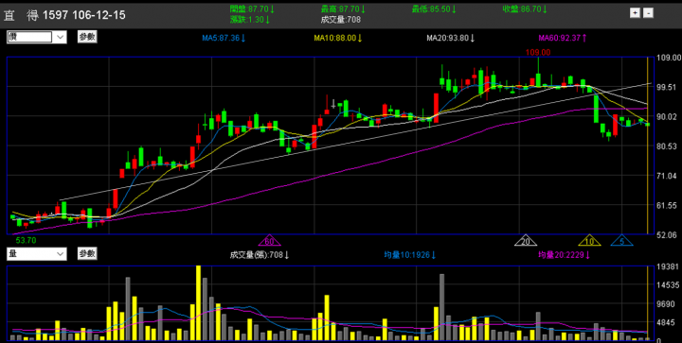The image size is (682, 343).
Task: Click the 90.02 price axis value
Action: 667,116
